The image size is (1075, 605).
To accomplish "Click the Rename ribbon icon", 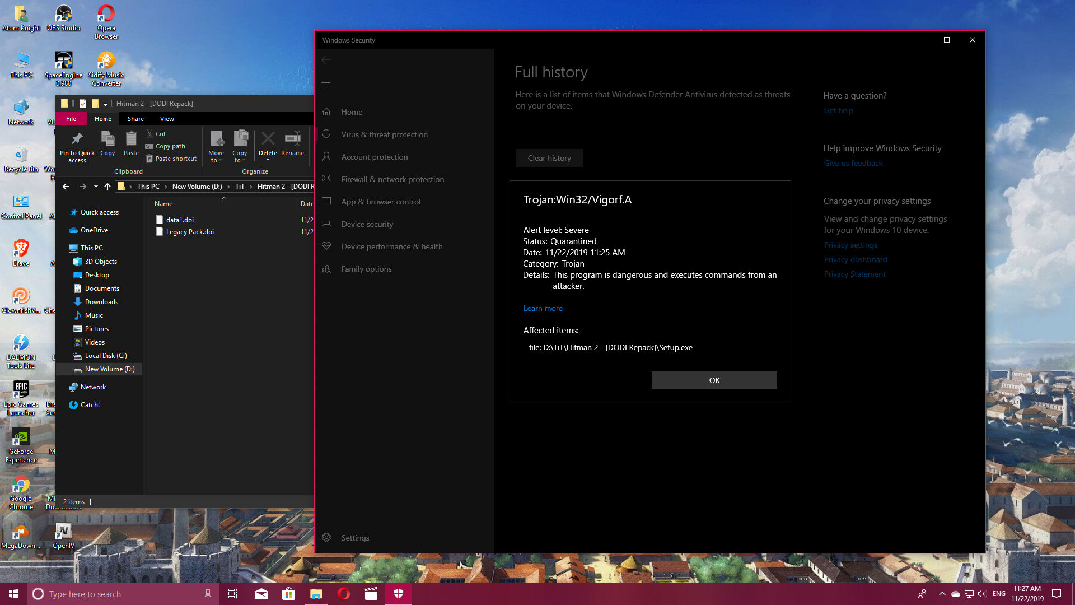I will (x=292, y=139).
